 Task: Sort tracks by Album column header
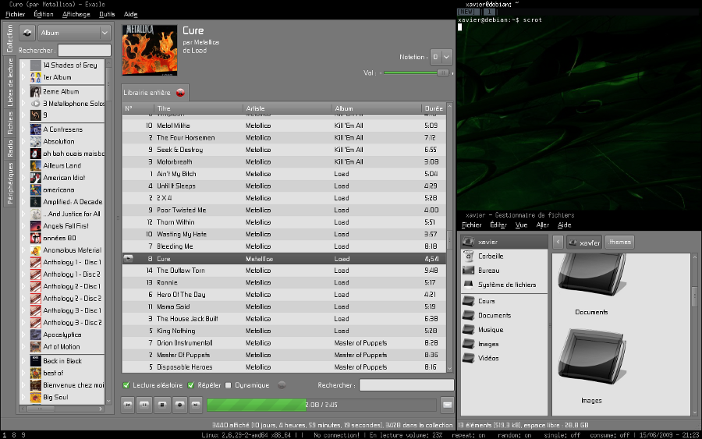point(376,108)
